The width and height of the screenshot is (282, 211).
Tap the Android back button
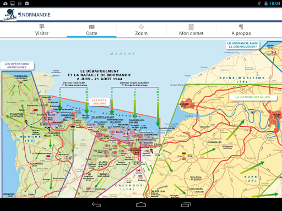[96, 204]
